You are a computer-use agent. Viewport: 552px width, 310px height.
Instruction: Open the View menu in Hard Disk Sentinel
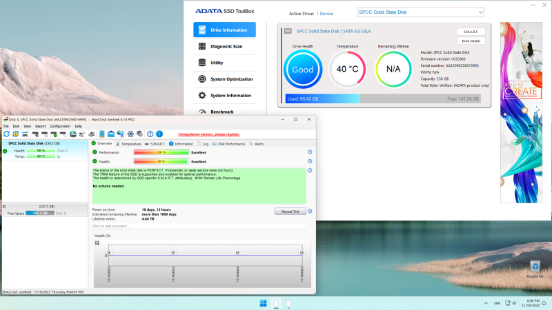click(x=27, y=126)
